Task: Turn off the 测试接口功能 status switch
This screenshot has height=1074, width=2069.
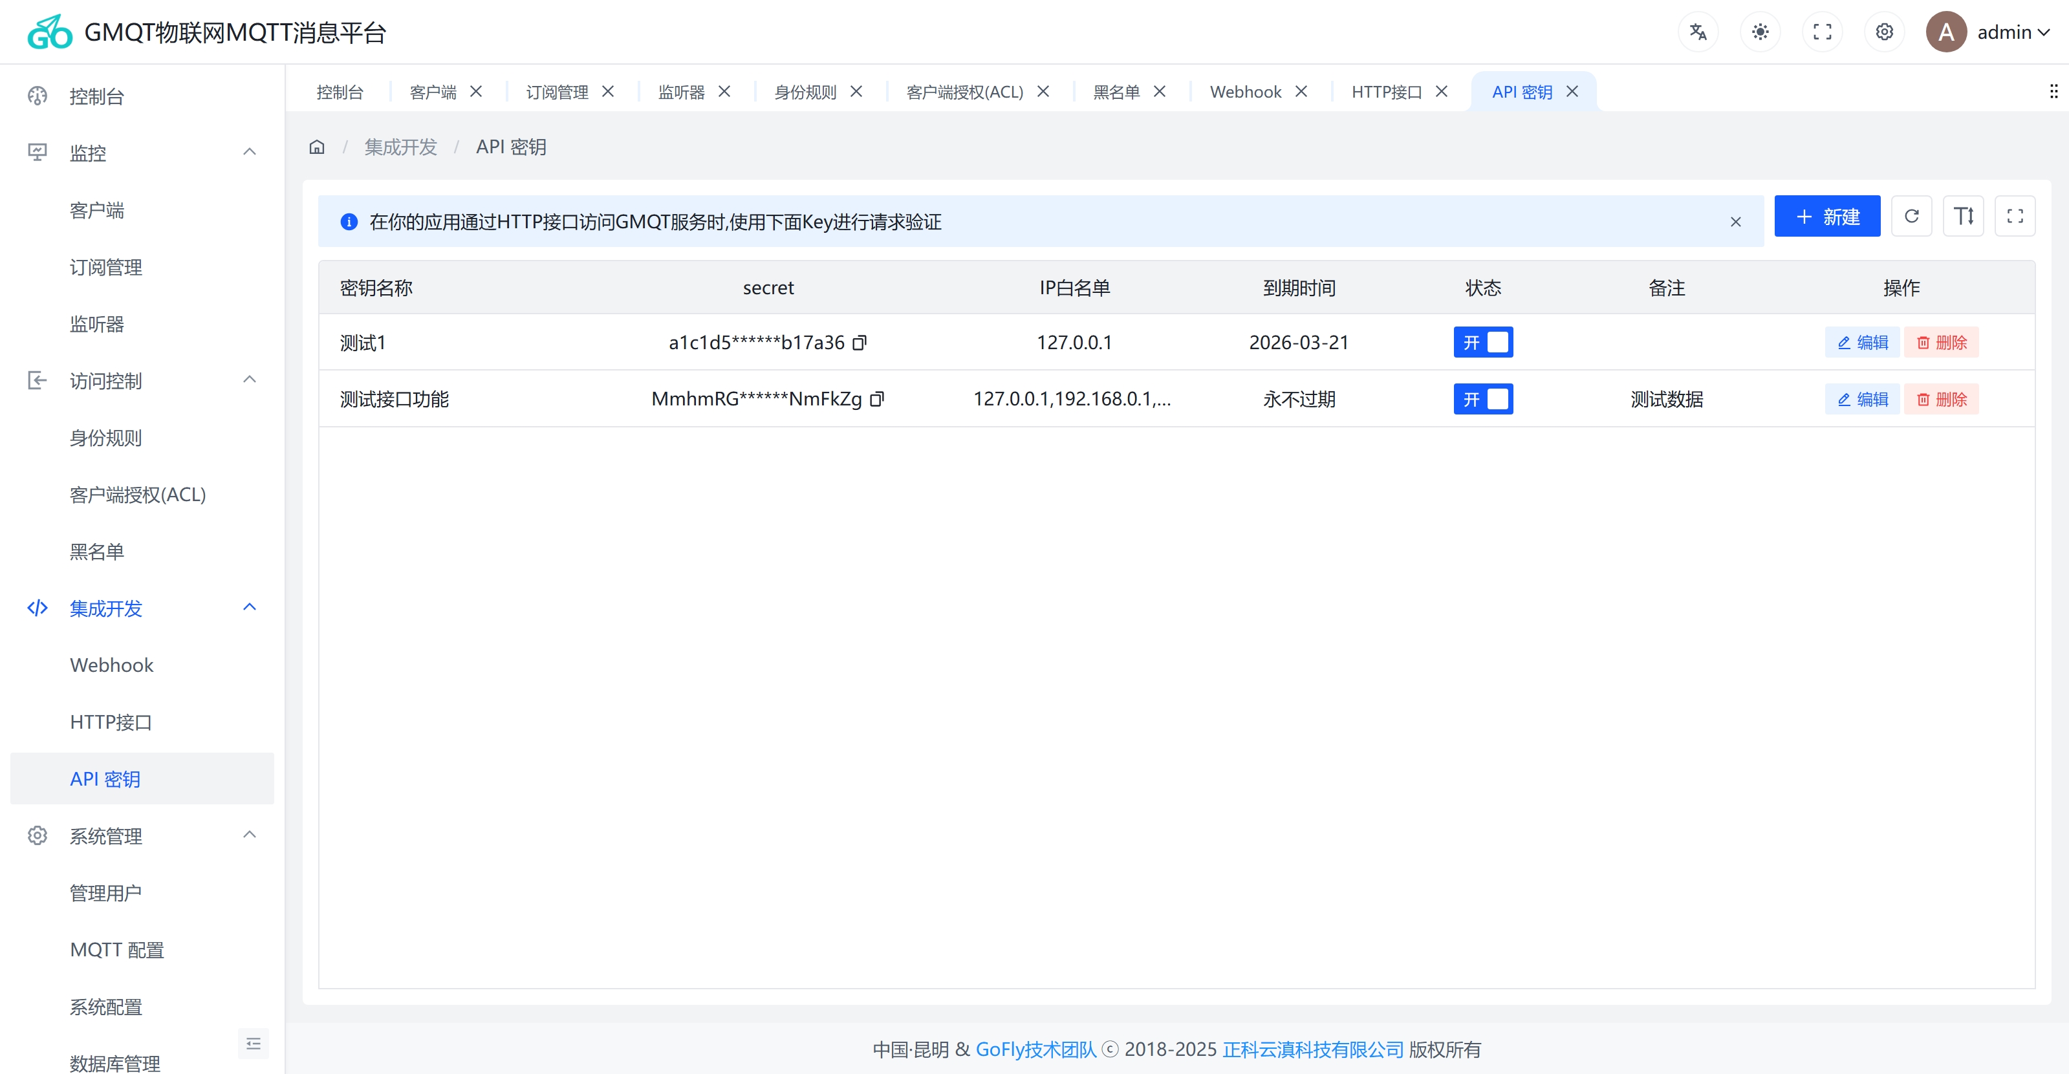Action: tap(1482, 399)
